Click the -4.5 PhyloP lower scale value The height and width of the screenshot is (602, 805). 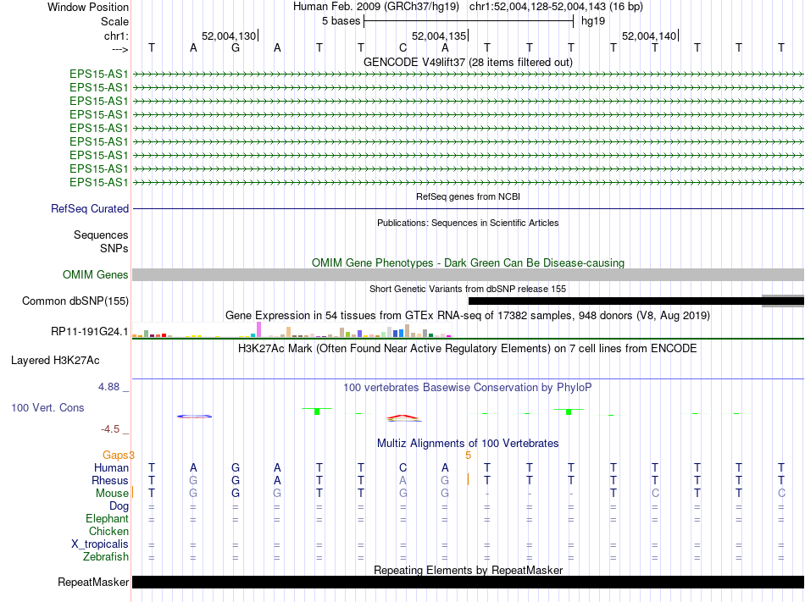tap(110, 429)
